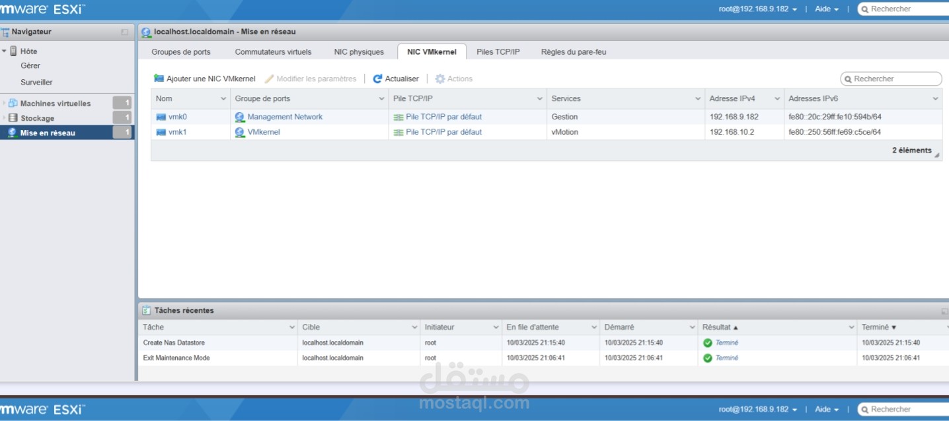Collapse the Hôte tree item
Image resolution: width=949 pixels, height=421 pixels.
coord(5,51)
